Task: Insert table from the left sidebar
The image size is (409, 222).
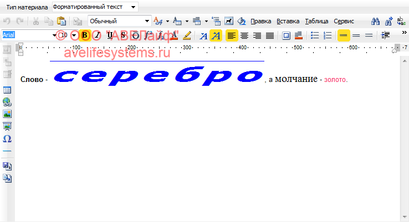Action: (8, 90)
